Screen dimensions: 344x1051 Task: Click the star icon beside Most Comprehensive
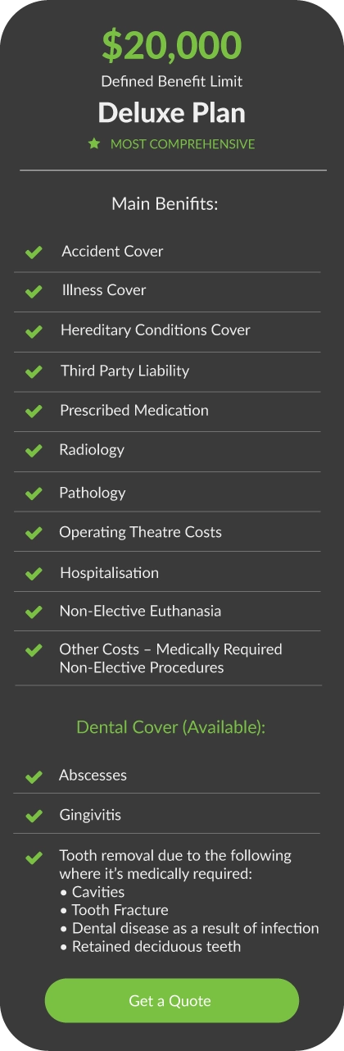tap(94, 143)
